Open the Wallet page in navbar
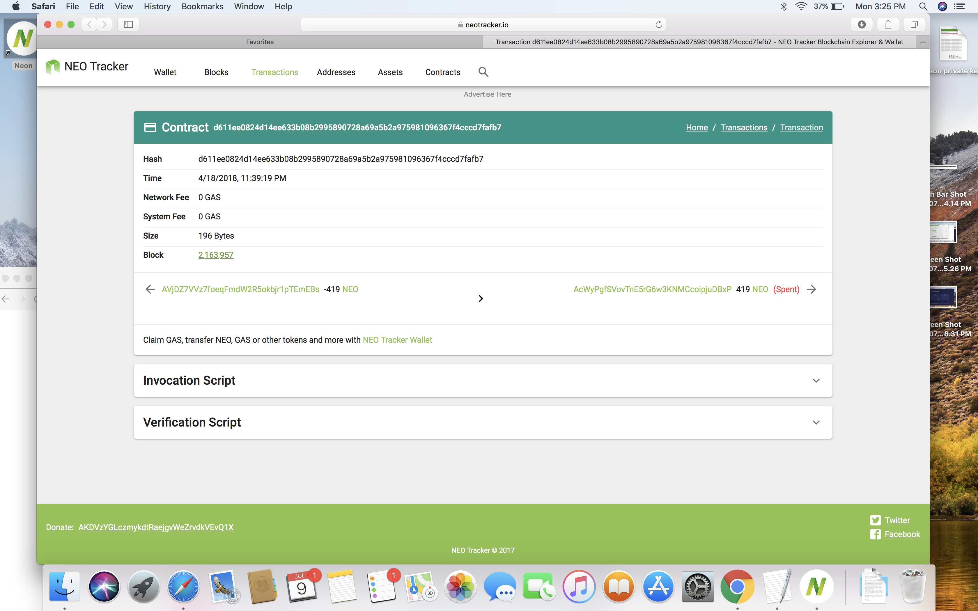The image size is (978, 611). click(x=165, y=72)
